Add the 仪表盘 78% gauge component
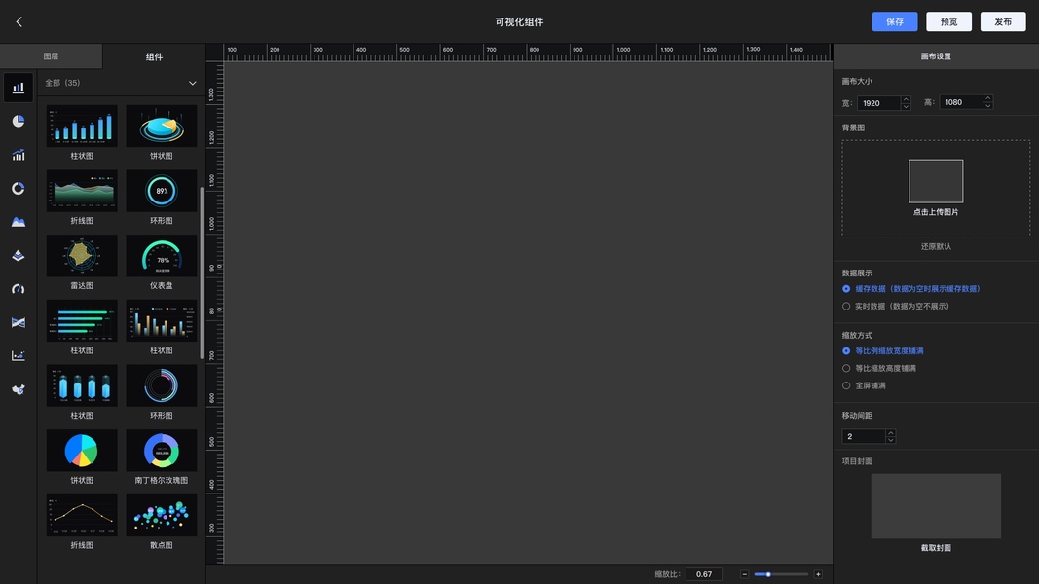 coord(161,256)
